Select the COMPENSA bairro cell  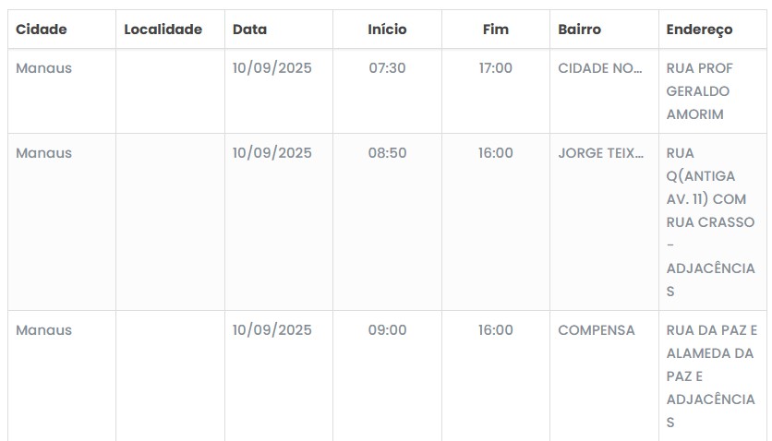click(597, 330)
